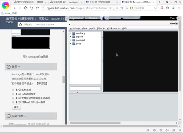
Task: Click the lower pane divider arrows
Action: coord(76,93)
